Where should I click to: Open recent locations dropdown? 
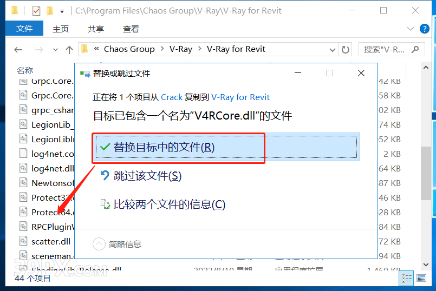(55, 50)
